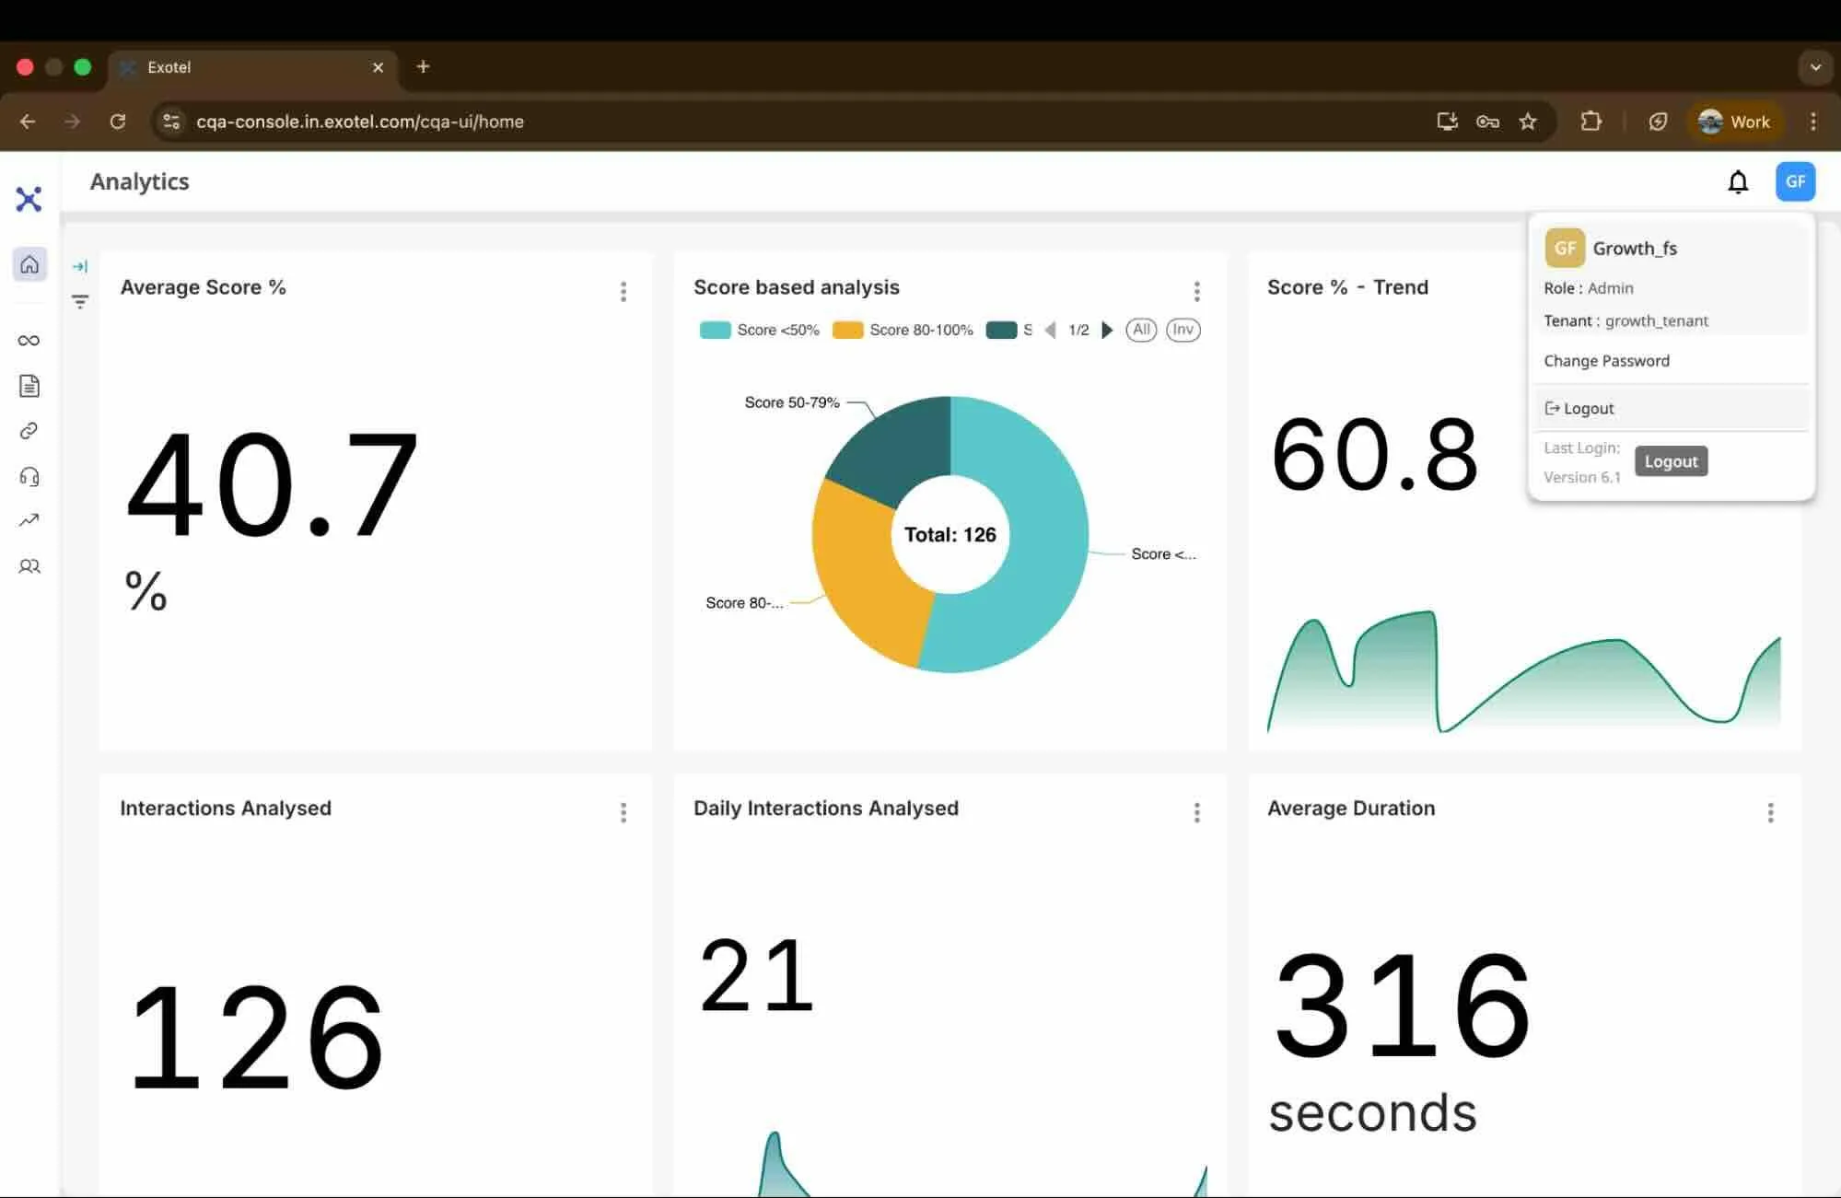Viewport: 1841px width, 1198px height.
Task: Bookmark this page with star icon
Action: (x=1528, y=122)
